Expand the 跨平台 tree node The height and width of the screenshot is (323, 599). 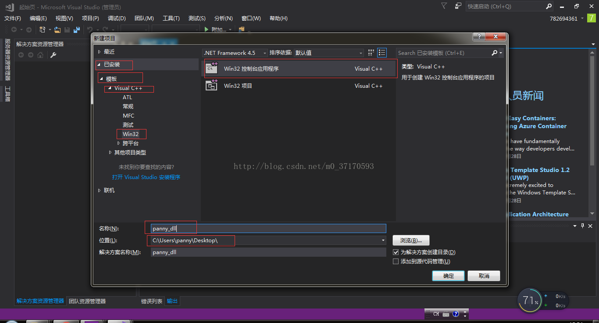tap(118, 143)
